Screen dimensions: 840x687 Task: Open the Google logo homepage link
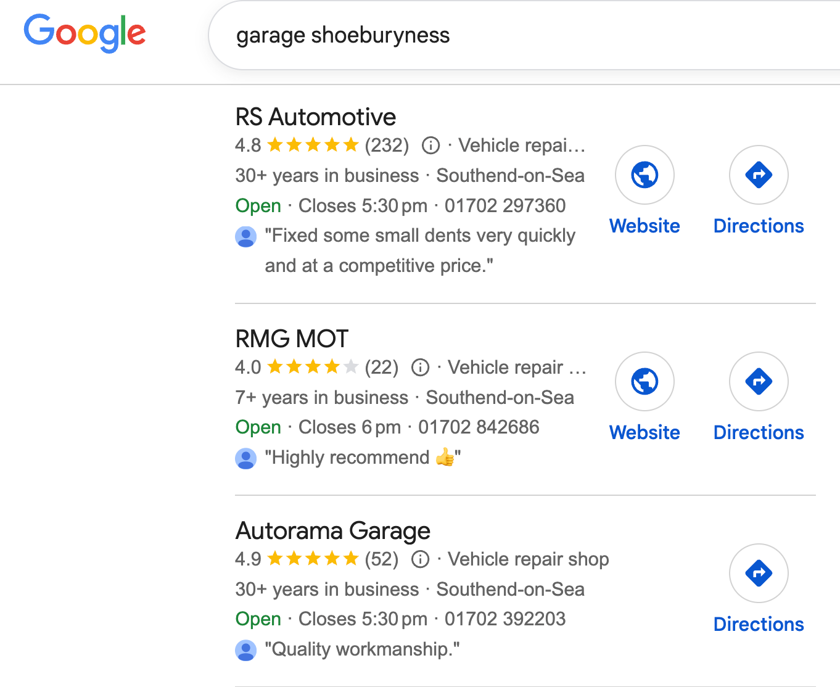coord(84,33)
